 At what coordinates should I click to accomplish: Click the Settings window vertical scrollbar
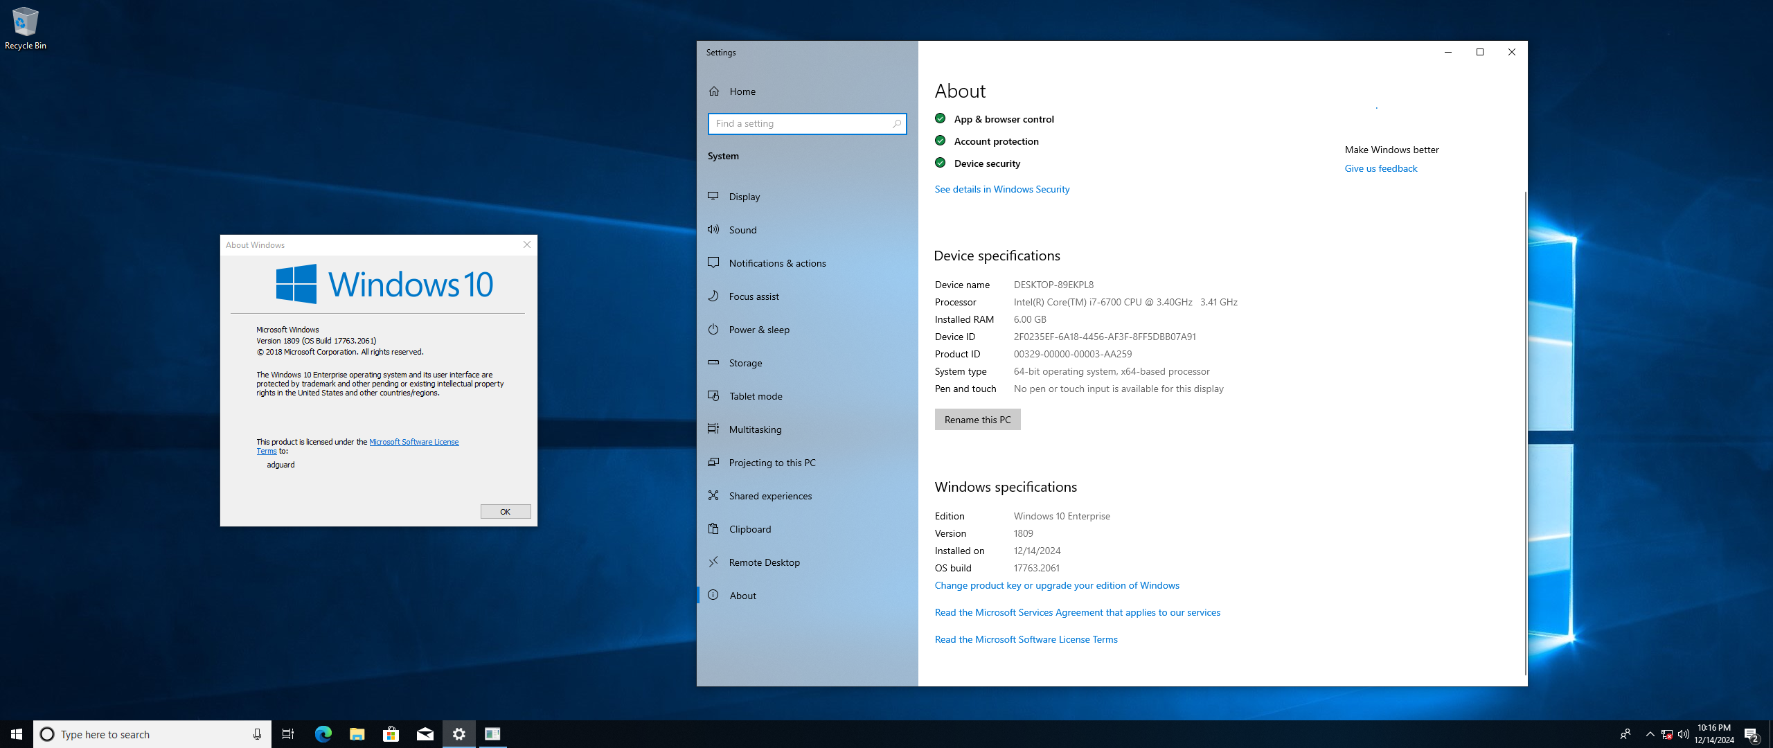click(x=1524, y=433)
